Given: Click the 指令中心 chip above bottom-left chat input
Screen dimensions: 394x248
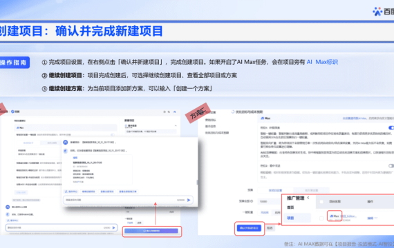Looking at the screenshot, I should click(x=12, y=220).
